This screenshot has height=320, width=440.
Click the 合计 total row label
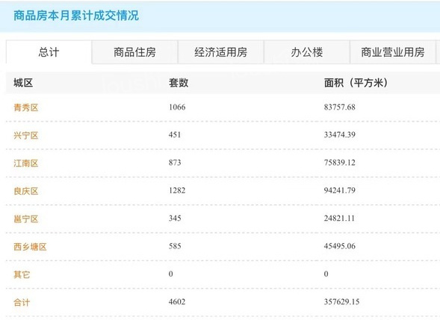coord(22,302)
